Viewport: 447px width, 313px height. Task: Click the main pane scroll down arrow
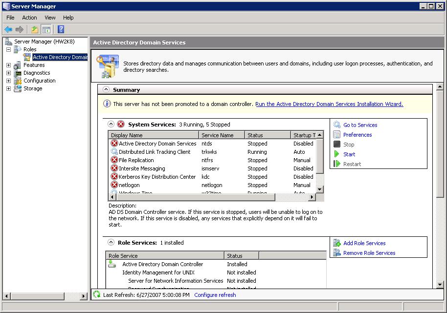click(440, 284)
